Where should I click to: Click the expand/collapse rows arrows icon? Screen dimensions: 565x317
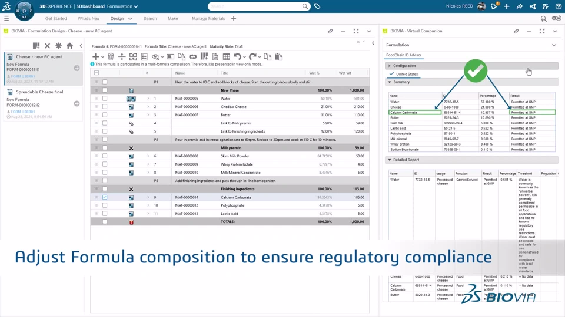[x=122, y=56]
